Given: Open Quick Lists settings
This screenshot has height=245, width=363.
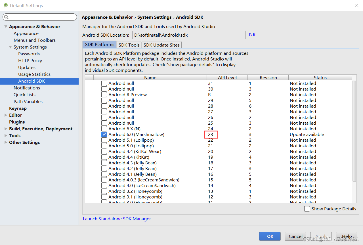Looking at the screenshot, I should [x=25, y=95].
